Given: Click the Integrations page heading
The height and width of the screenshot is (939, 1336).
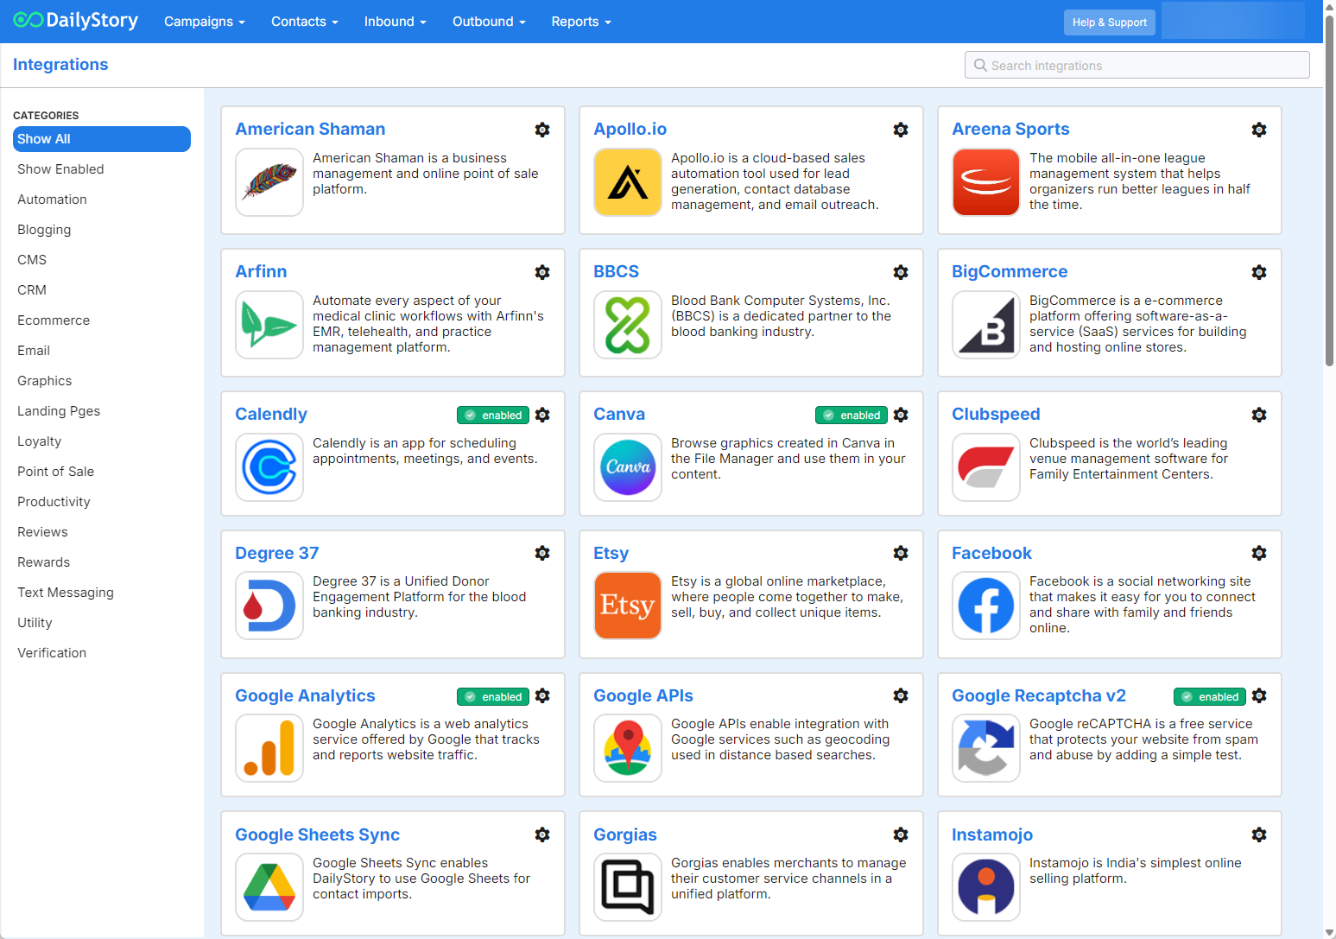Looking at the screenshot, I should click(60, 65).
